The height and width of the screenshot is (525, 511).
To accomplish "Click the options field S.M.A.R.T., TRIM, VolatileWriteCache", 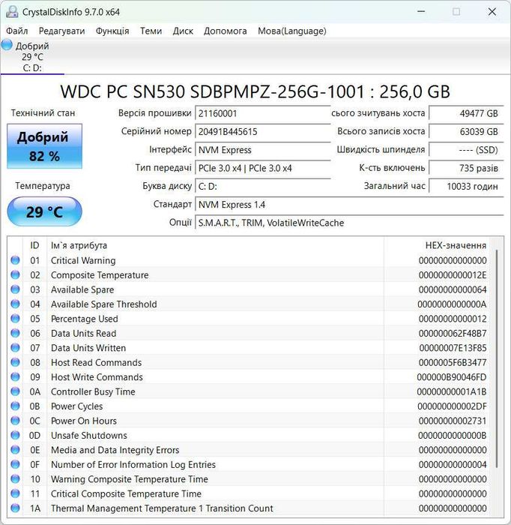I will pyautogui.click(x=349, y=223).
